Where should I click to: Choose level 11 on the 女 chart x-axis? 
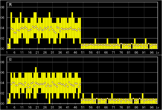coord(22,107)
